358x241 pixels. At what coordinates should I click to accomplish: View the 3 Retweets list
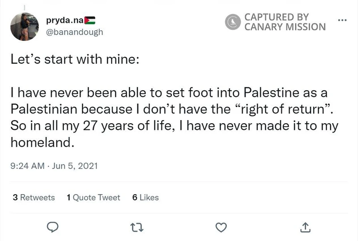[x=34, y=197]
